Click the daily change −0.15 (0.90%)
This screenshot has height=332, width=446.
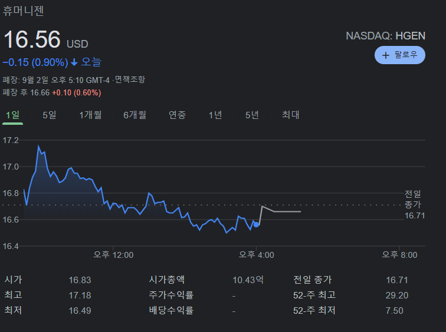click(x=35, y=62)
